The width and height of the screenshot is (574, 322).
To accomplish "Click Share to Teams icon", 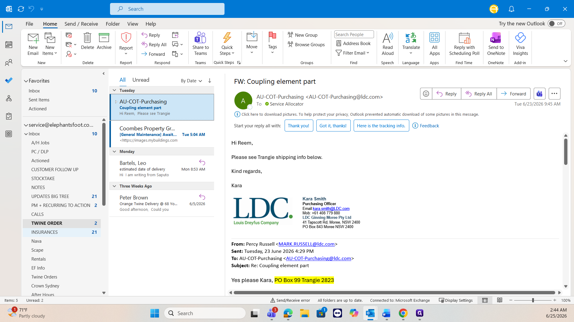I will (200, 38).
